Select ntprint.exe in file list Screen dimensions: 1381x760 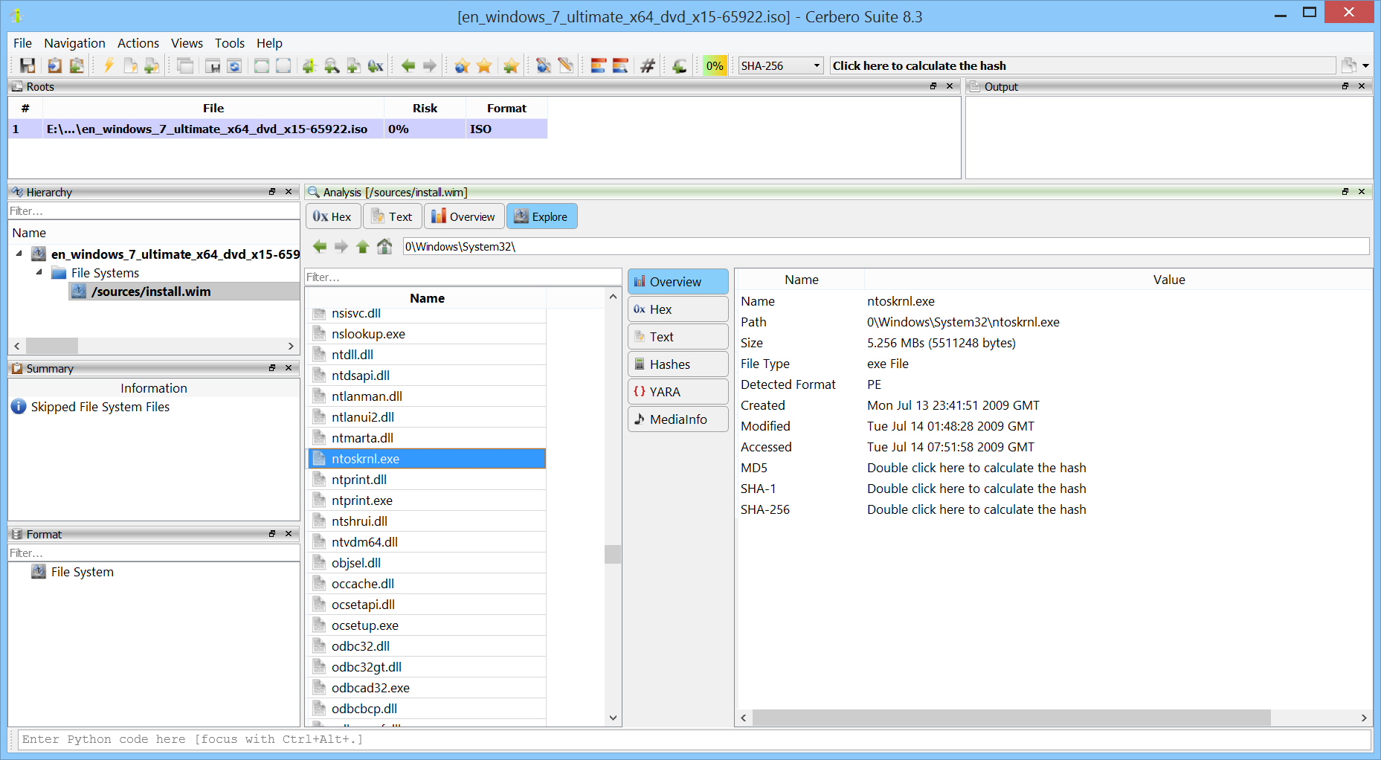tap(428, 500)
